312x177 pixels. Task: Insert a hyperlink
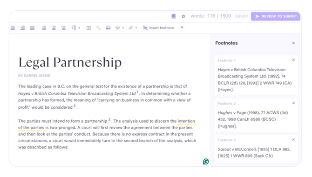[98, 28]
